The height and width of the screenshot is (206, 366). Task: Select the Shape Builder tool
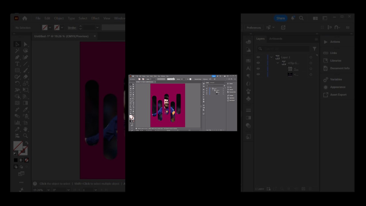click(x=17, y=97)
